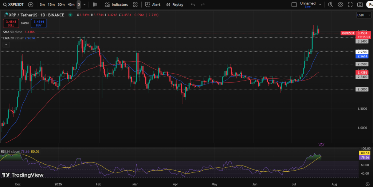This screenshot has width=373, height=187.
Task: Open the USDT currency dropdown
Action: pos(364,15)
